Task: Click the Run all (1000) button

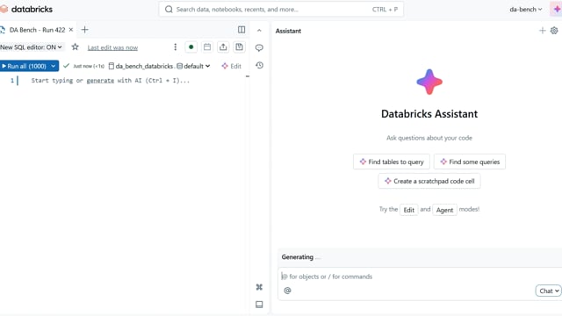Action: [24, 66]
